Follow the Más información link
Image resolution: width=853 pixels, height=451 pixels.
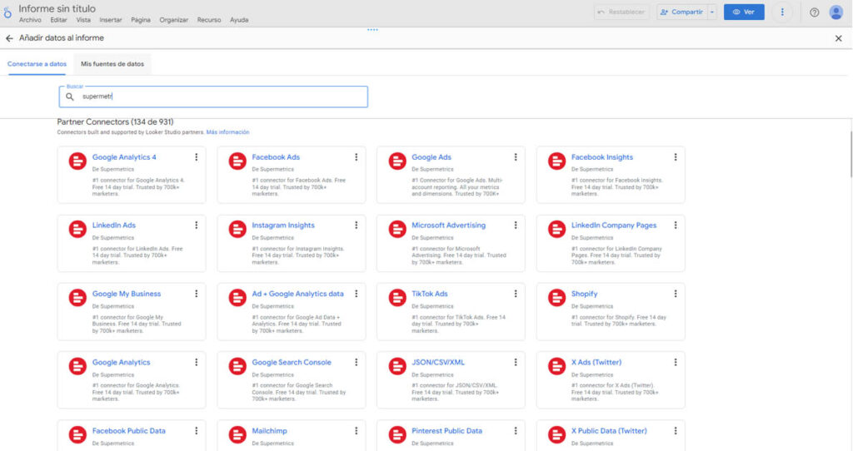coord(228,132)
